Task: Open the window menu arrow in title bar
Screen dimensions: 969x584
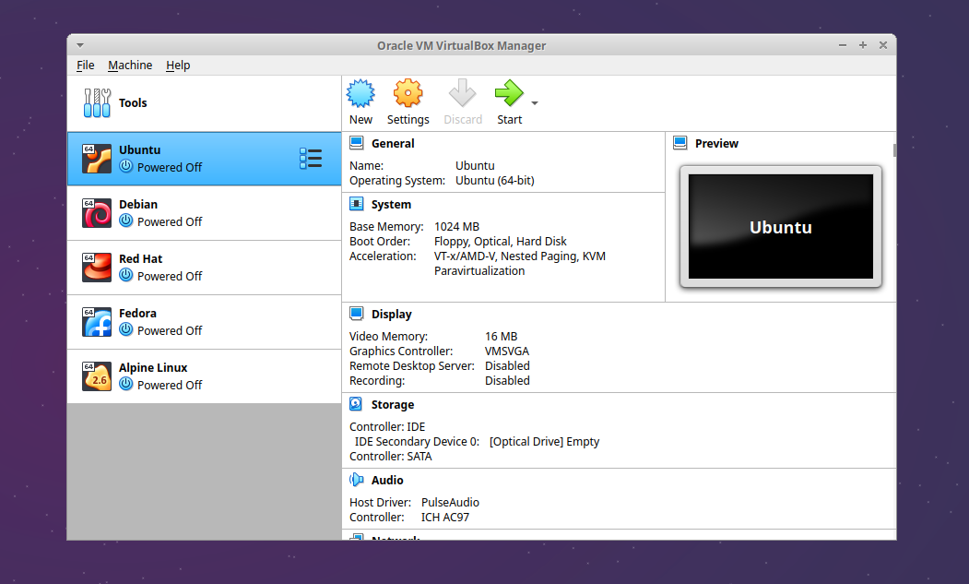Action: click(x=80, y=45)
